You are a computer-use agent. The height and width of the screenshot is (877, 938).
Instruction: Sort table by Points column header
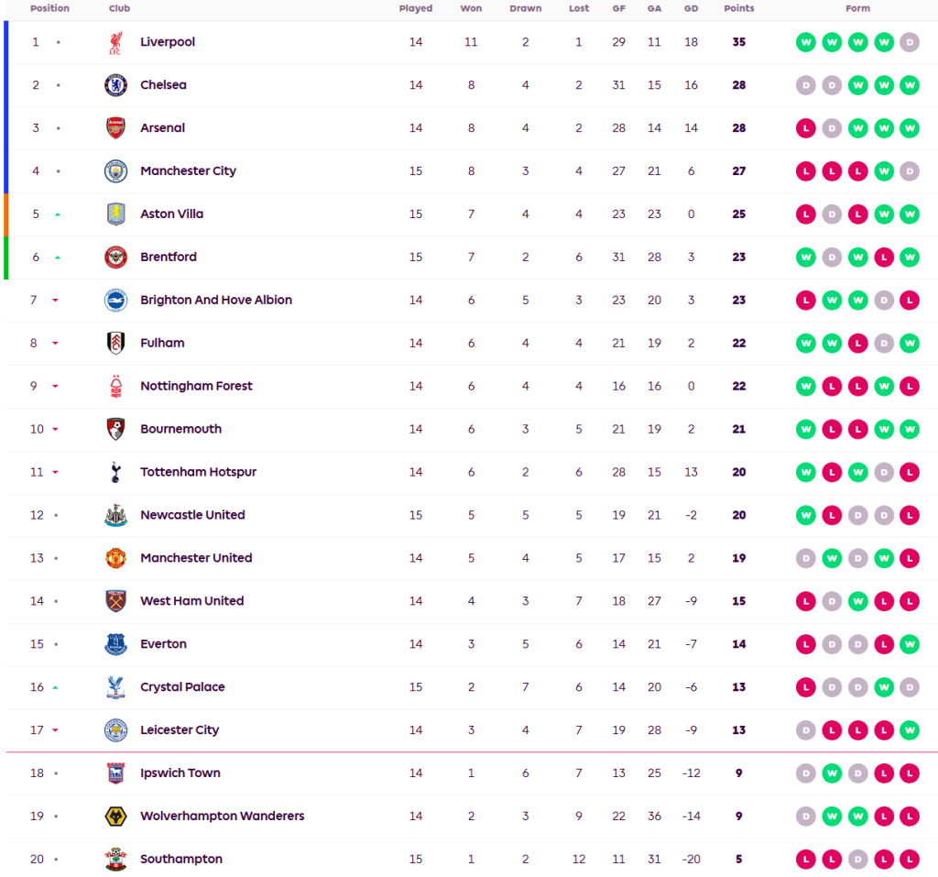738,8
